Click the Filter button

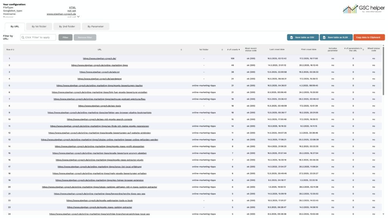[65, 37]
